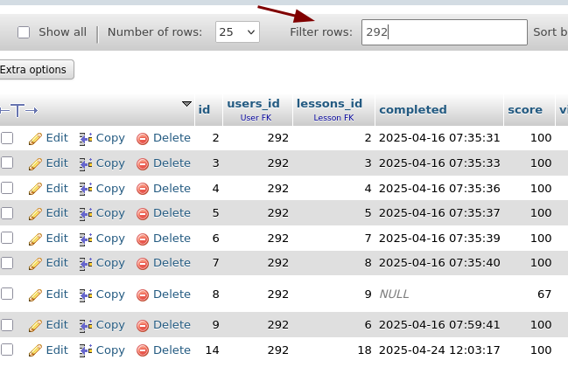The height and width of the screenshot is (367, 568).
Task: Click the red Delete icon for row id 7
Action: (x=143, y=264)
